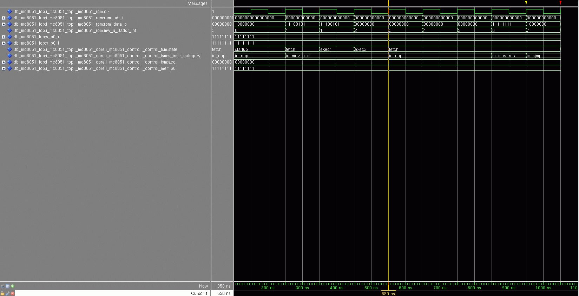Image resolution: width=579 pixels, height=296 pixels.
Task: Open cursor properties with wrench icon
Action: (x=7, y=293)
